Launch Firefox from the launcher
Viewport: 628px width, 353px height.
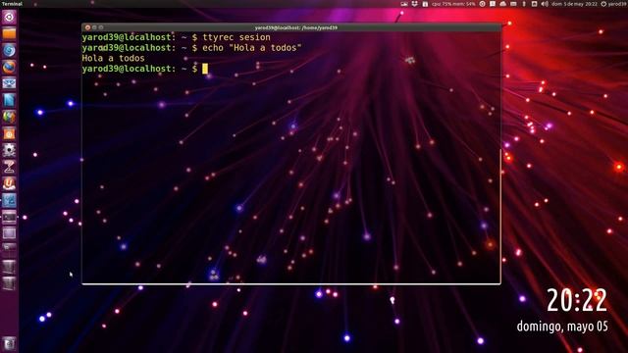9,67
